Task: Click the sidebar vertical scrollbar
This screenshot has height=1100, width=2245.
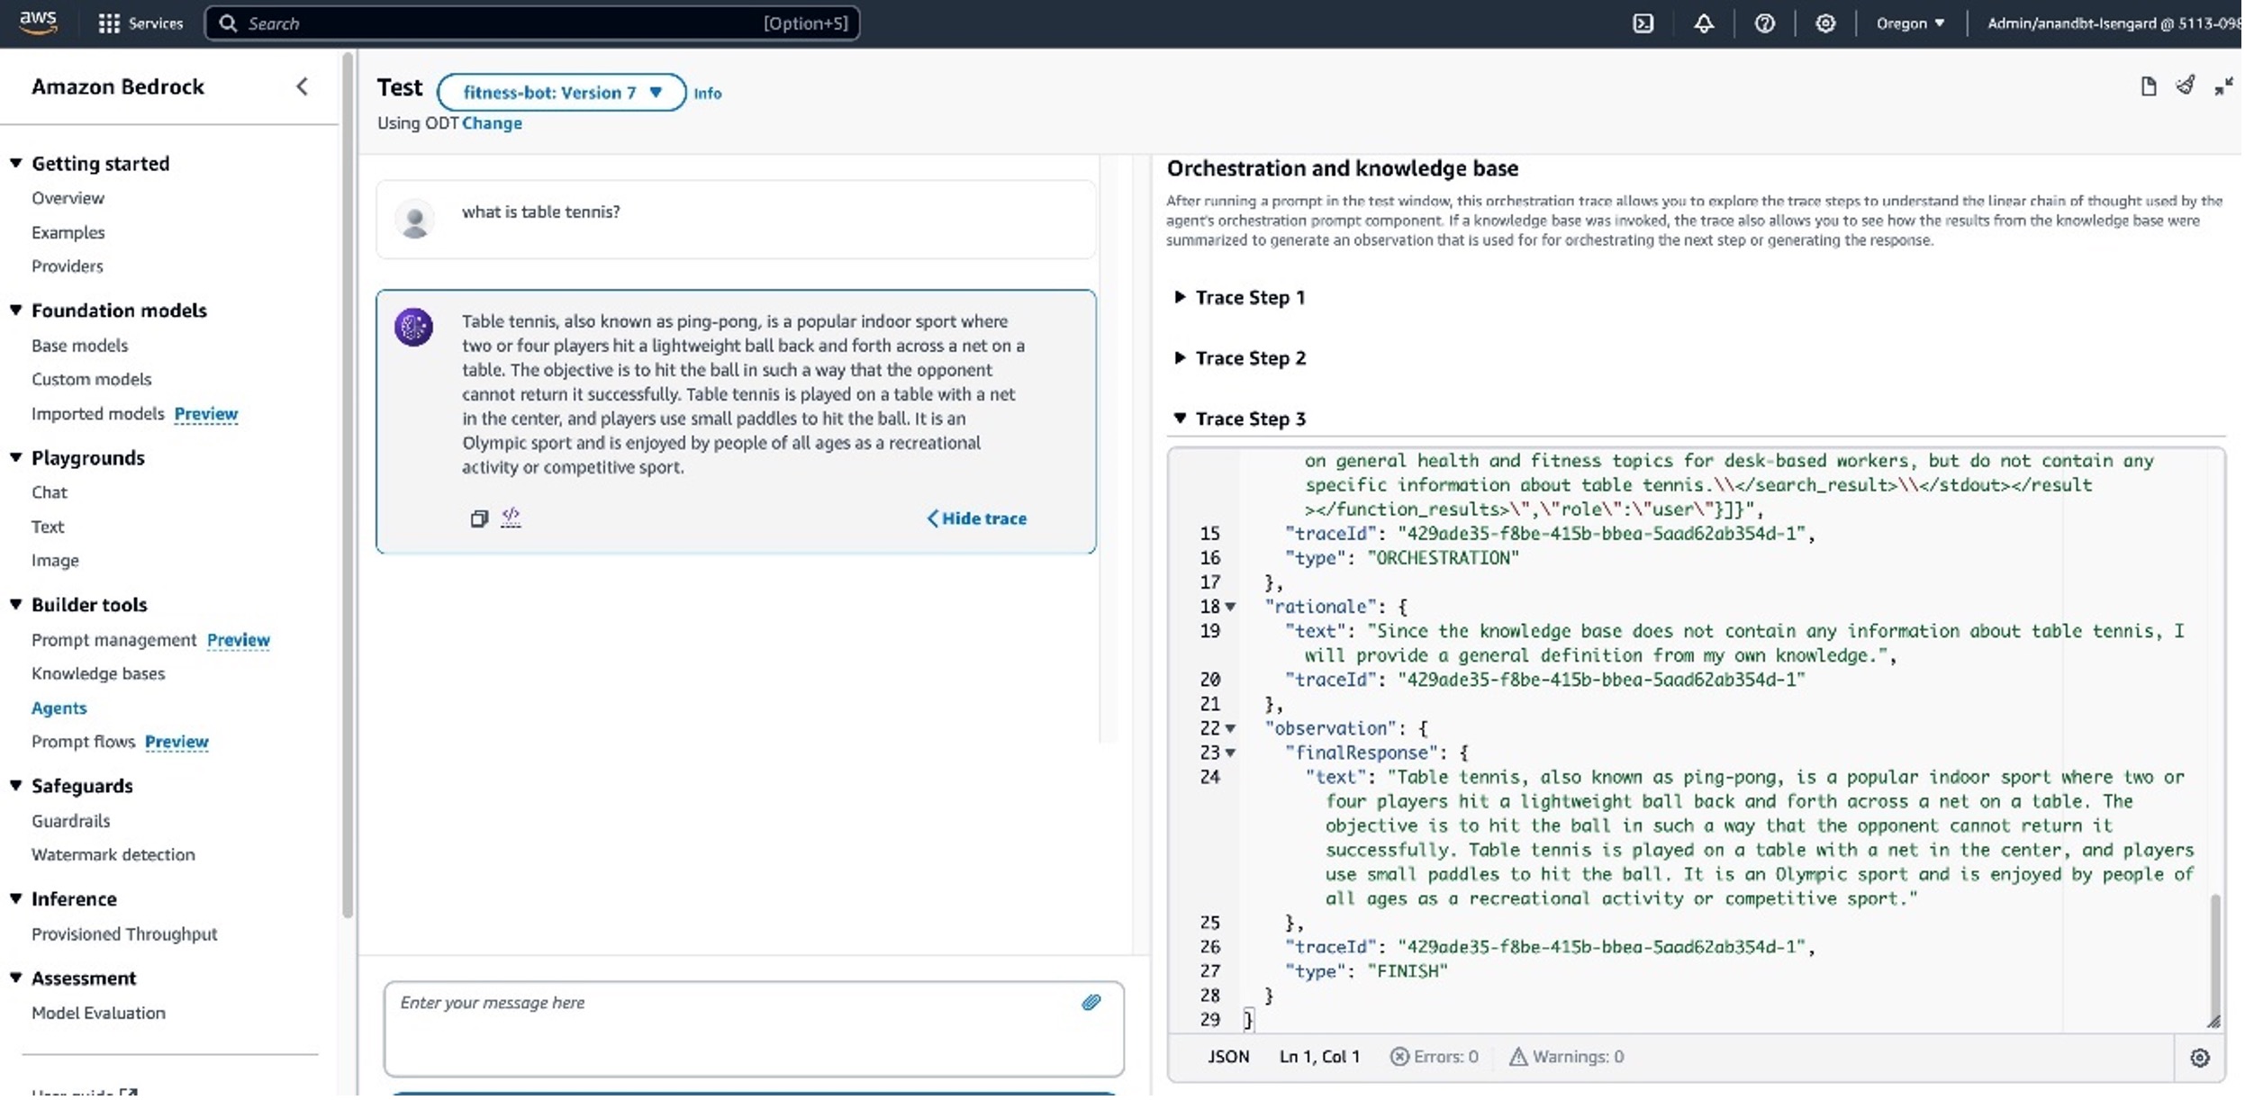Action: tap(348, 486)
